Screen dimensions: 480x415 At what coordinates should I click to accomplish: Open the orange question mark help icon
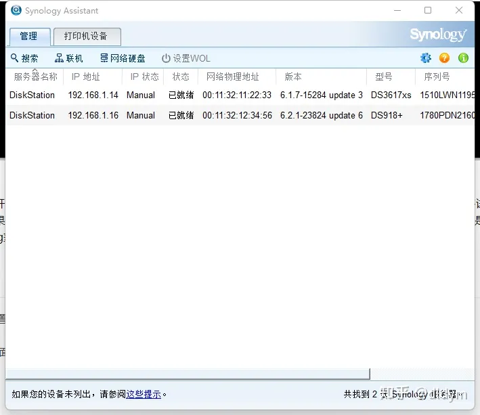[444, 58]
